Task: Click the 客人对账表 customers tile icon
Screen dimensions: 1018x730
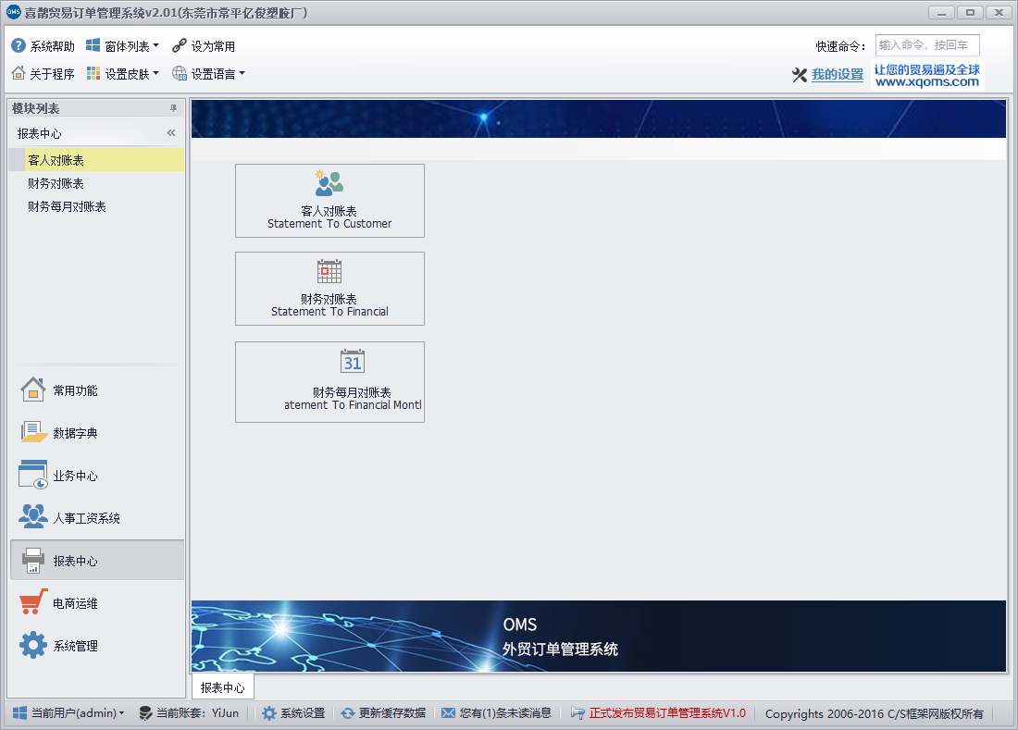Action: [x=329, y=183]
